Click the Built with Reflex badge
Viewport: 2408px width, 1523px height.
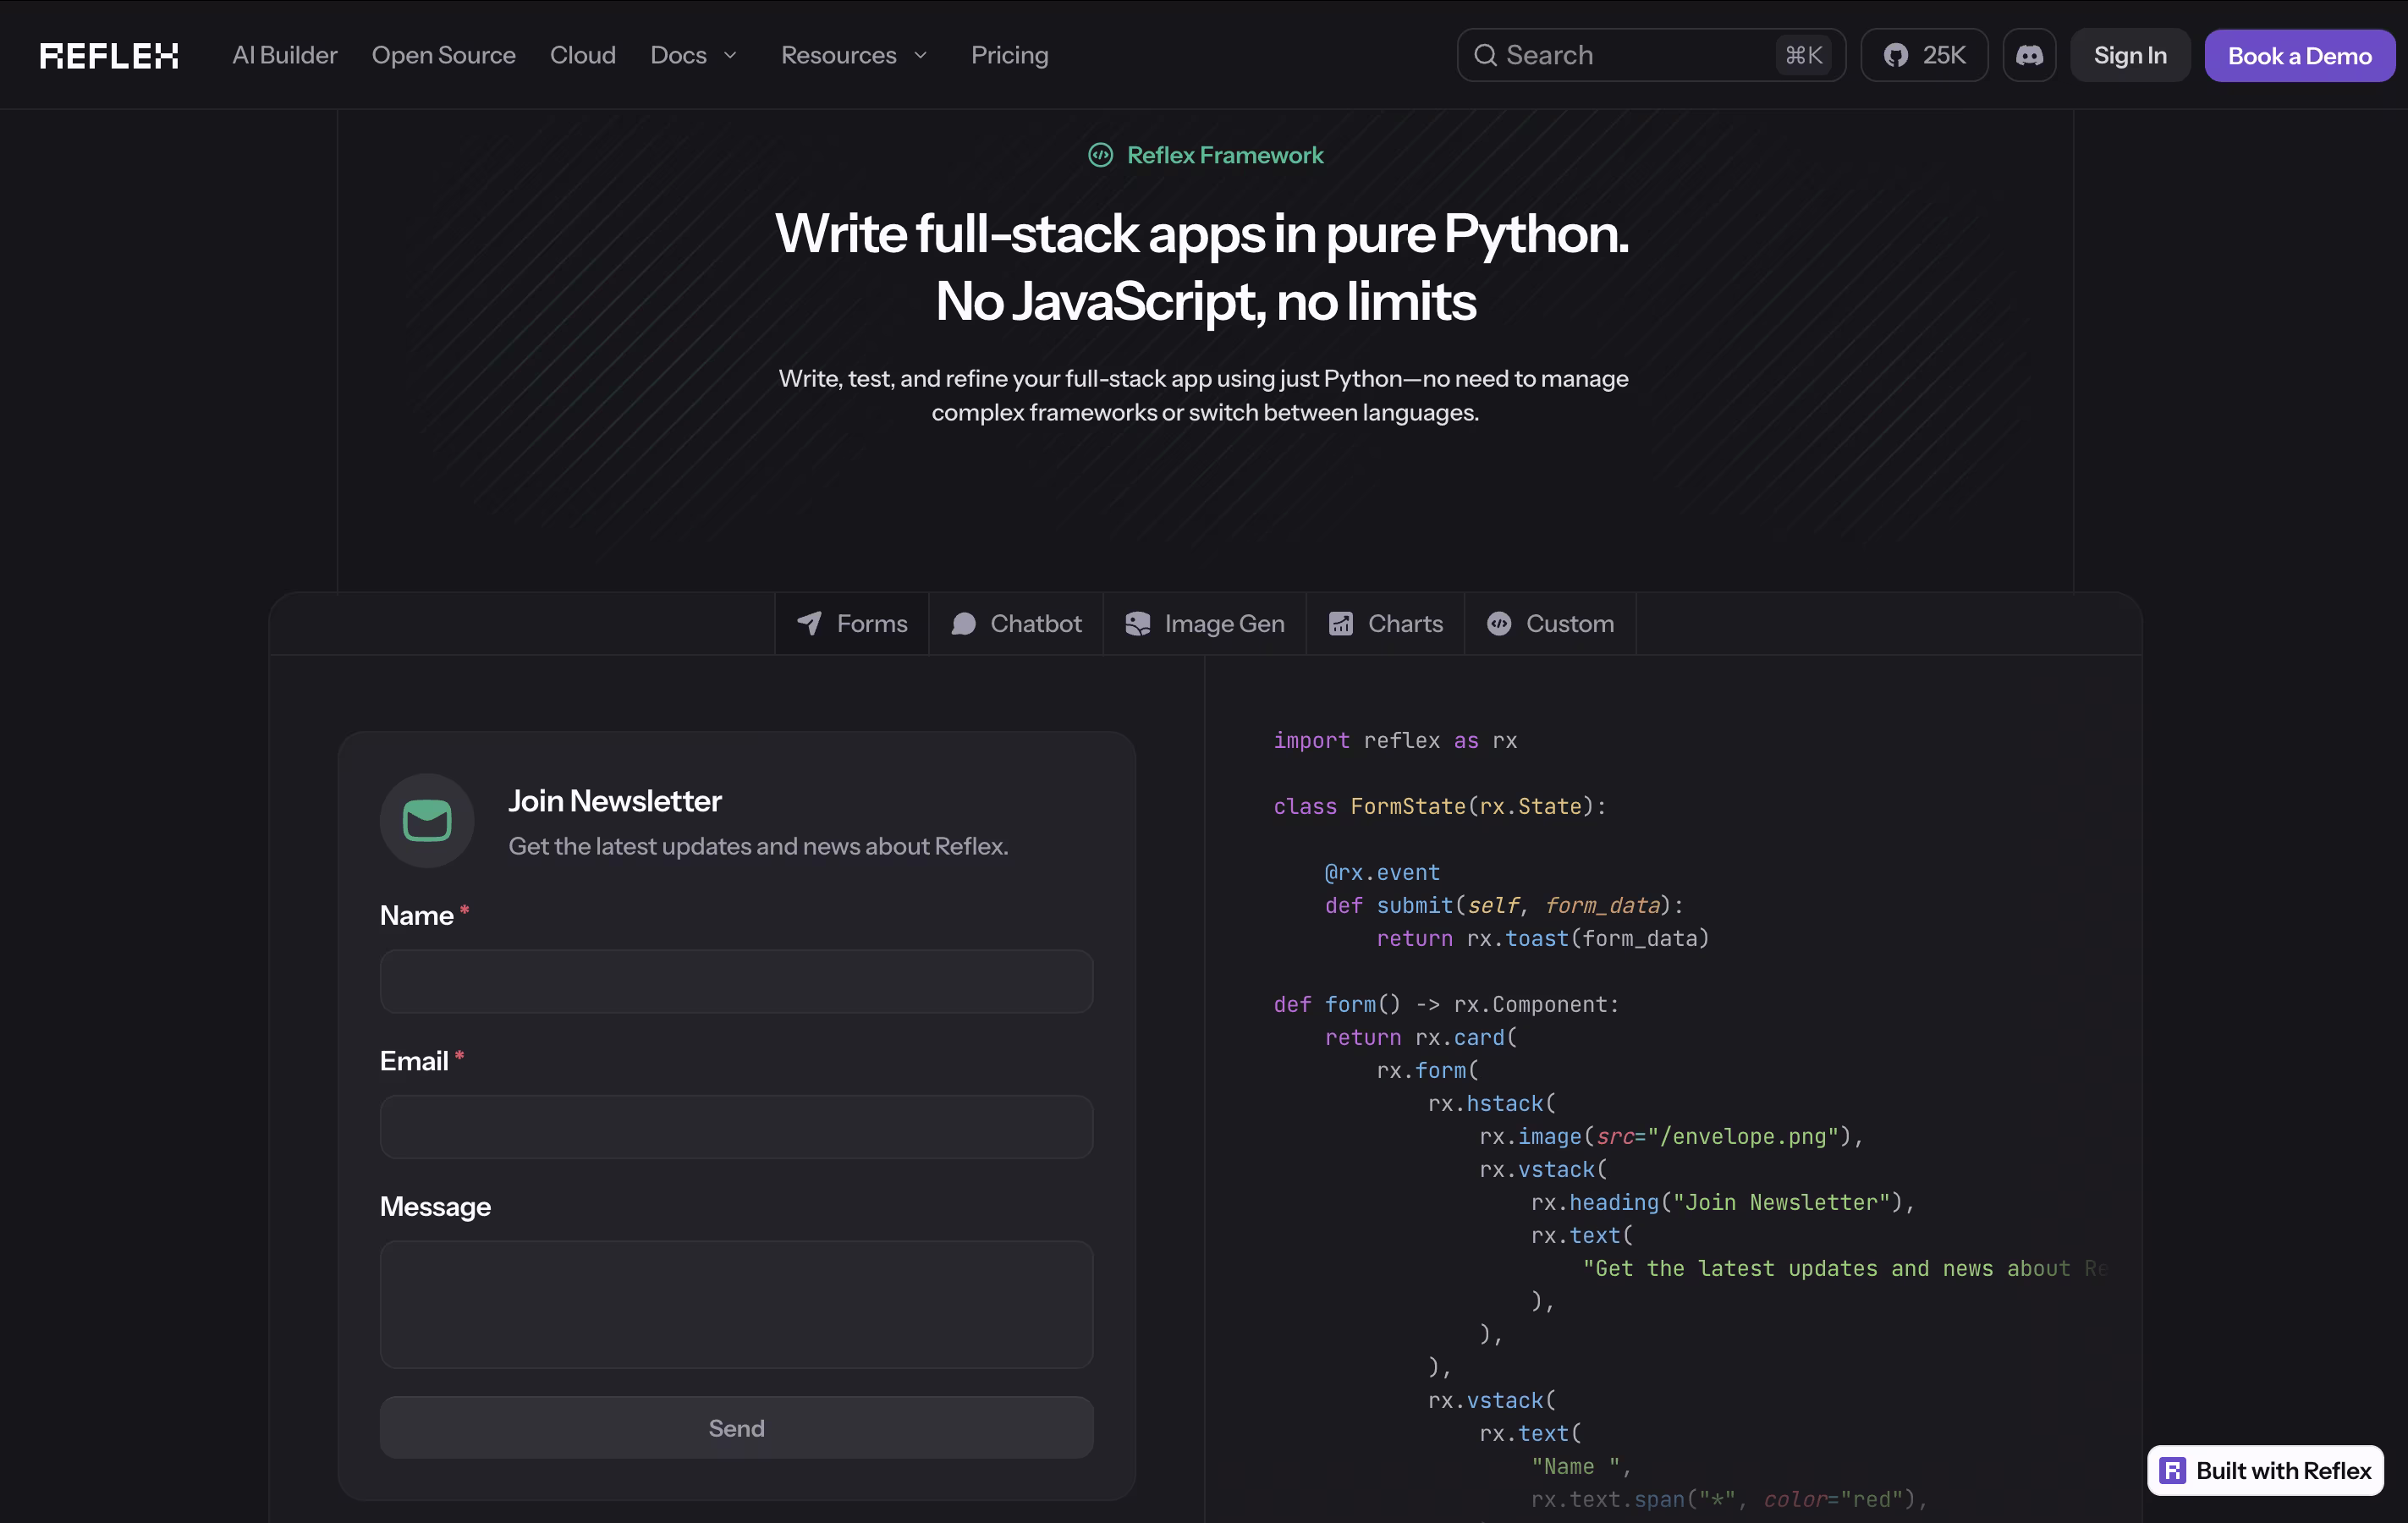pyautogui.click(x=2265, y=1470)
